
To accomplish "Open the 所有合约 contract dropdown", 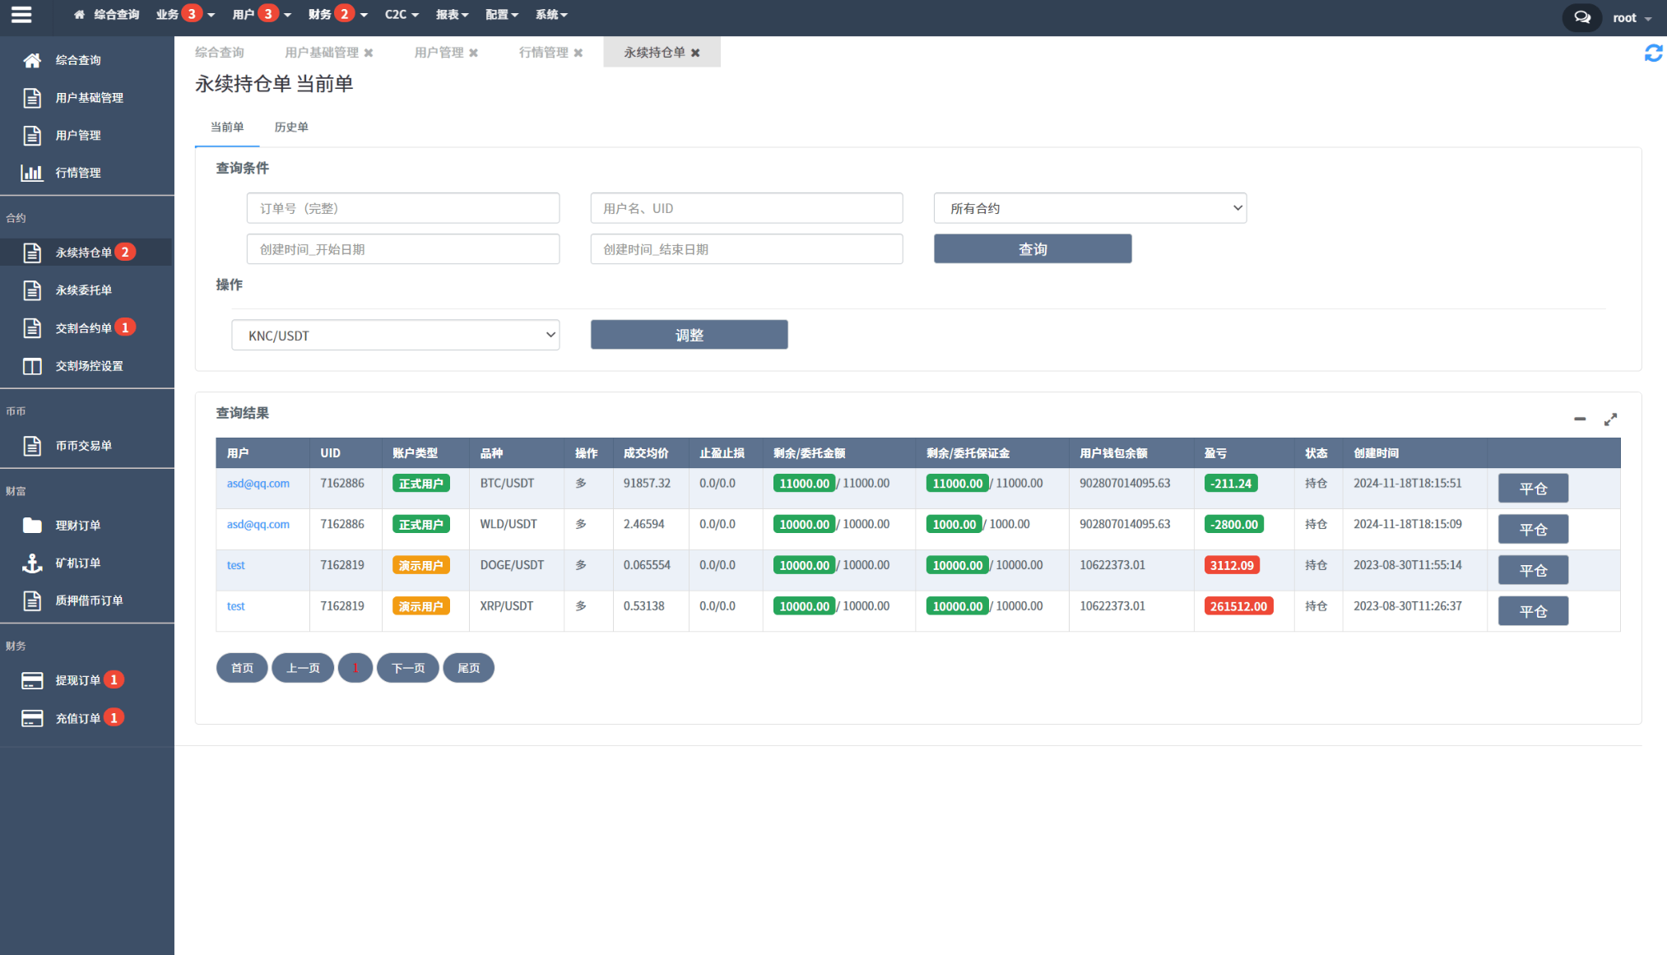I will pos(1089,208).
